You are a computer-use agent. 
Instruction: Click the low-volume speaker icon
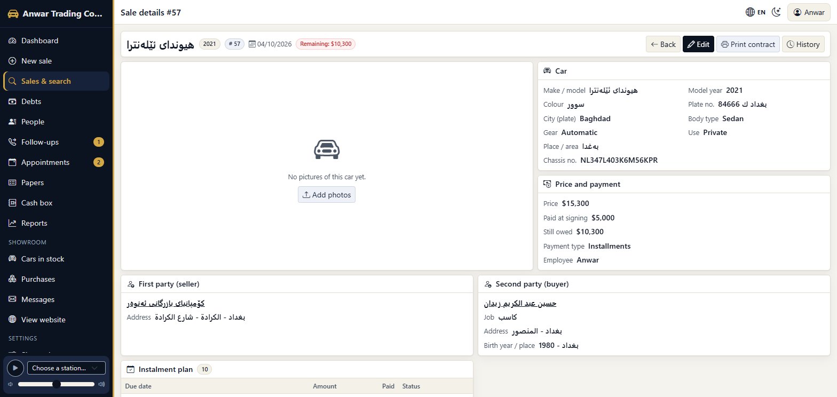[11, 384]
